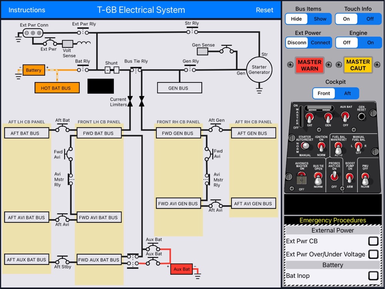Tap the GEN BUS box
This screenshot has width=385, height=289.
pyautogui.click(x=179, y=88)
